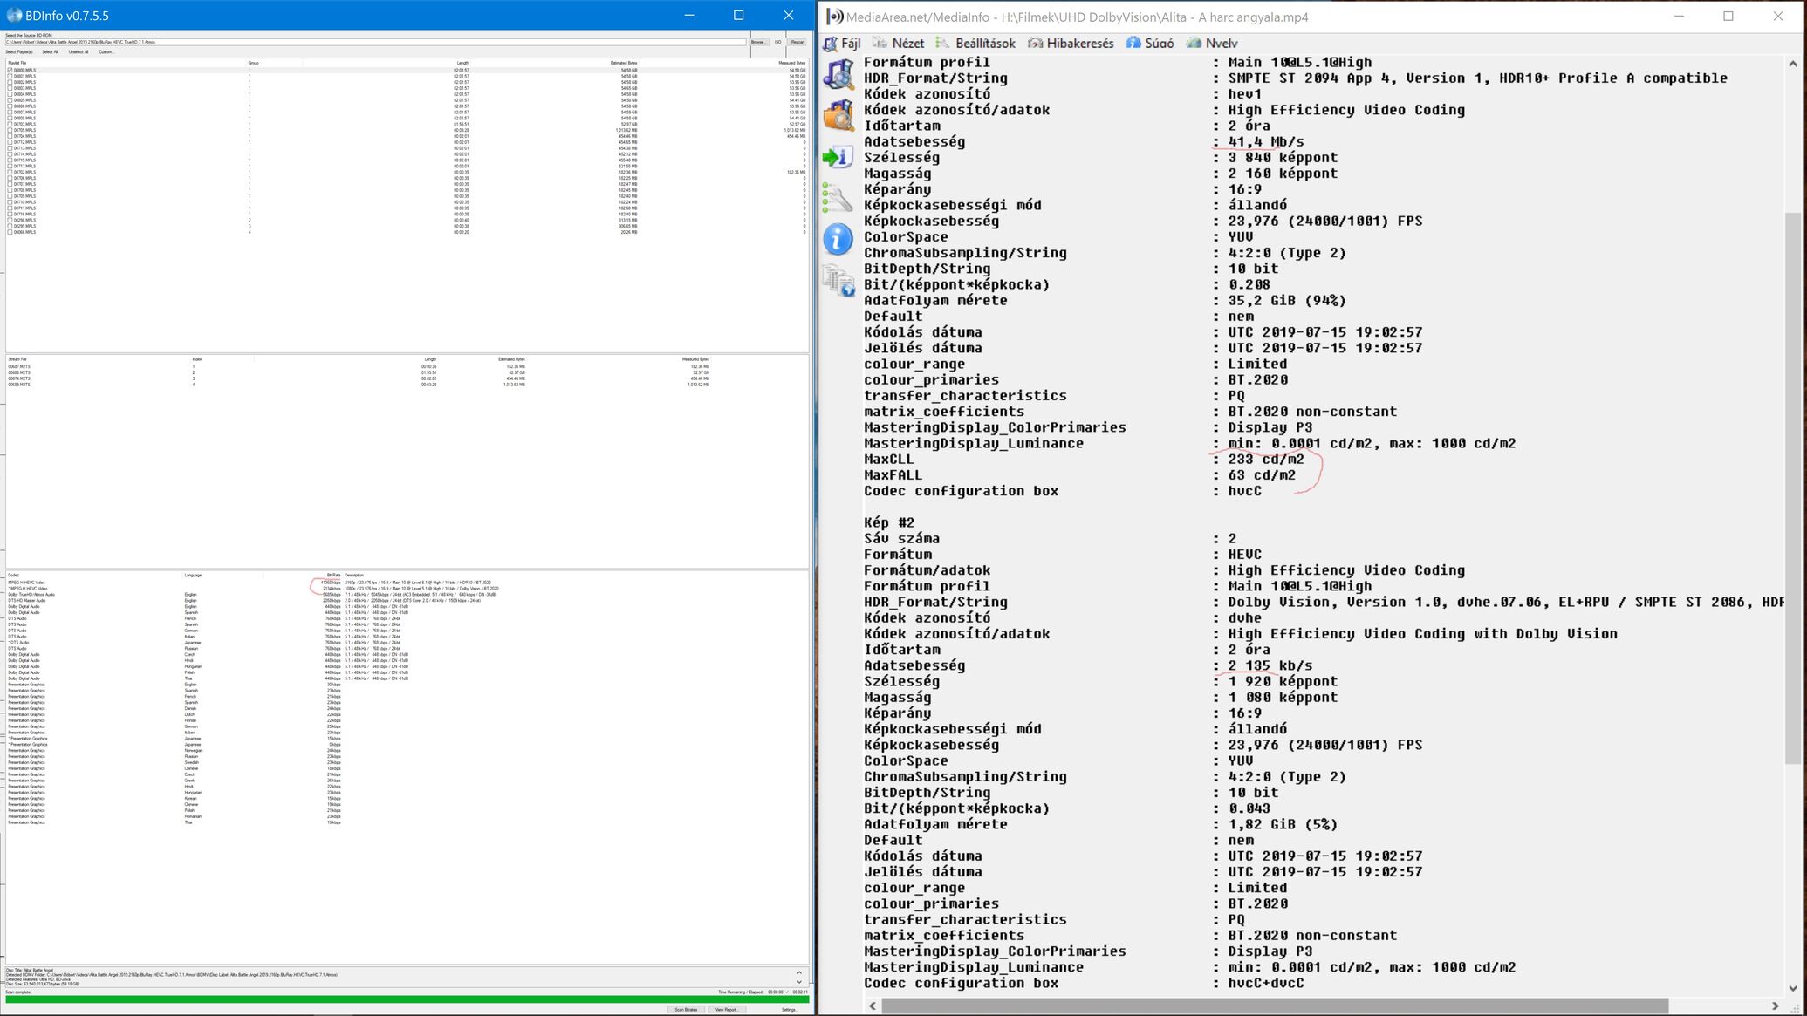Click the MediaInfo scroll left arrow
1807x1016 pixels.
pyautogui.click(x=873, y=1006)
